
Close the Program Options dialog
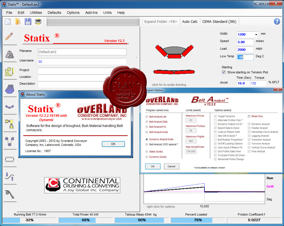coord(278,89)
